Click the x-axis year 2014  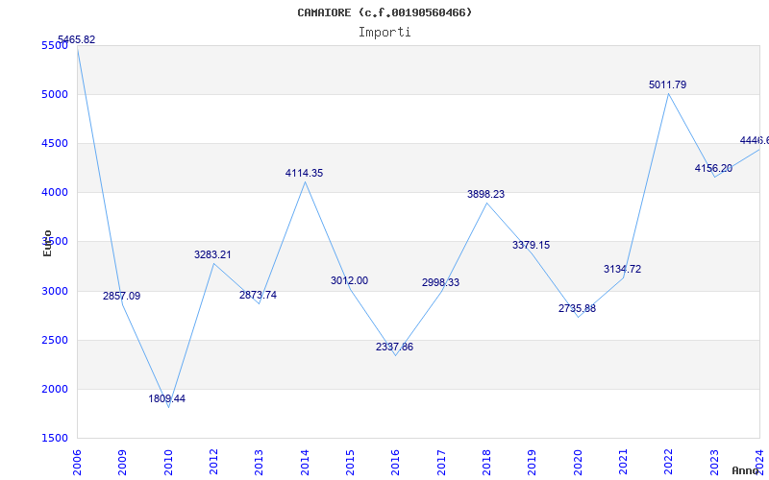[x=305, y=463]
